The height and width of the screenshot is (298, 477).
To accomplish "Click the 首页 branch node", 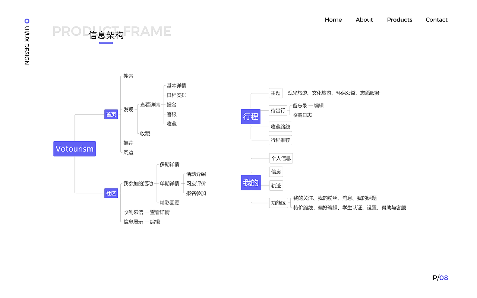I will (x=111, y=114).
